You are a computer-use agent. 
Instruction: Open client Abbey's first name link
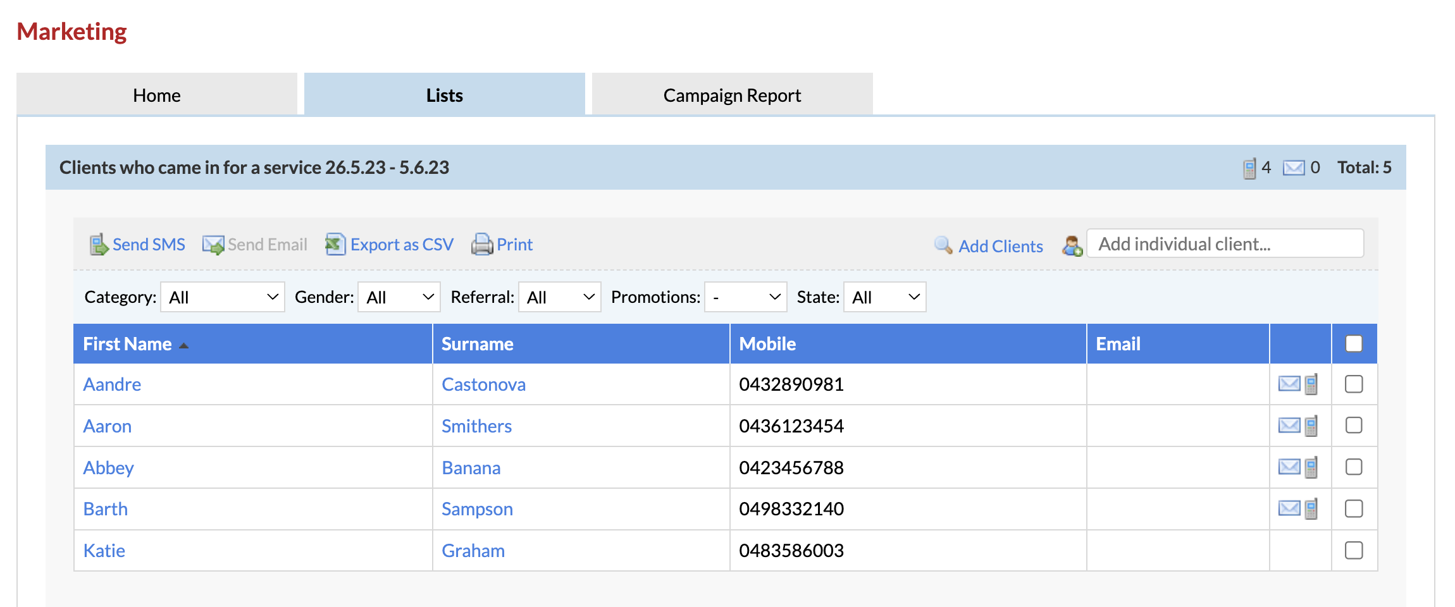coord(109,468)
